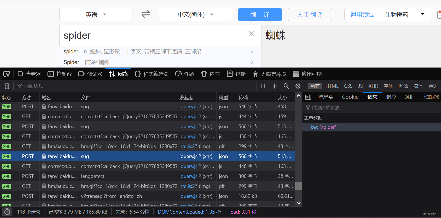
Task: Open network search magnifier icon
Action: (286, 86)
